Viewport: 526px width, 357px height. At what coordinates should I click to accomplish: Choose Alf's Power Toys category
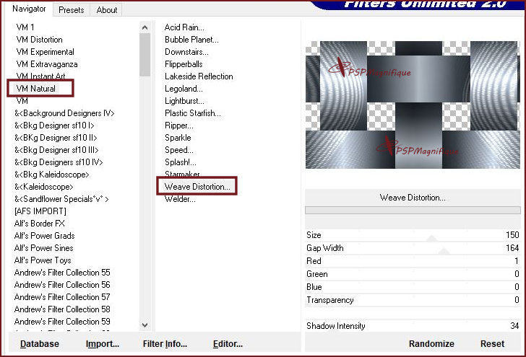(x=43, y=260)
